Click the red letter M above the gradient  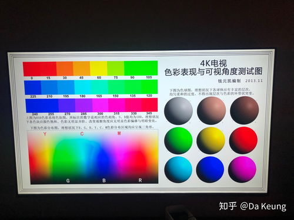click(x=119, y=133)
